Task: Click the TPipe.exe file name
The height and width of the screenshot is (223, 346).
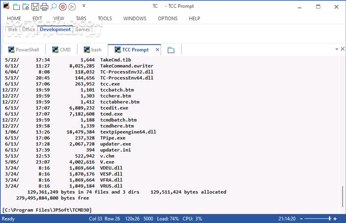Action: [113, 138]
